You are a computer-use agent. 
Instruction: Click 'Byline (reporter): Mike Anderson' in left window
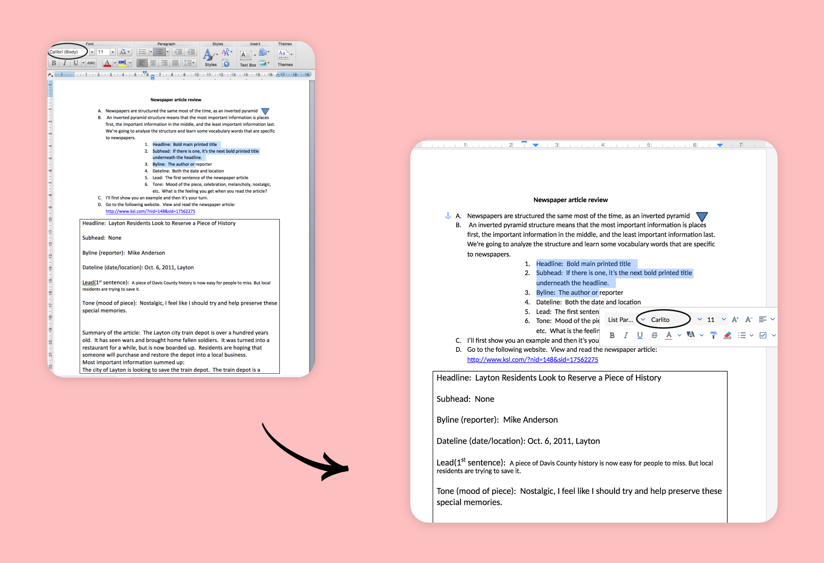pos(124,253)
